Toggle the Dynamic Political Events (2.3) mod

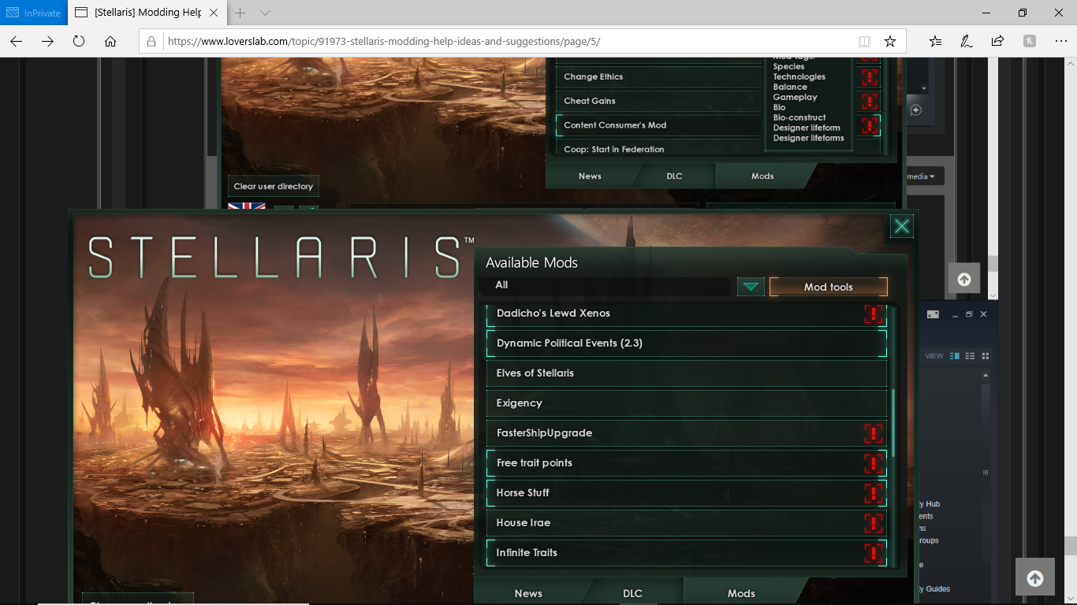tap(686, 343)
